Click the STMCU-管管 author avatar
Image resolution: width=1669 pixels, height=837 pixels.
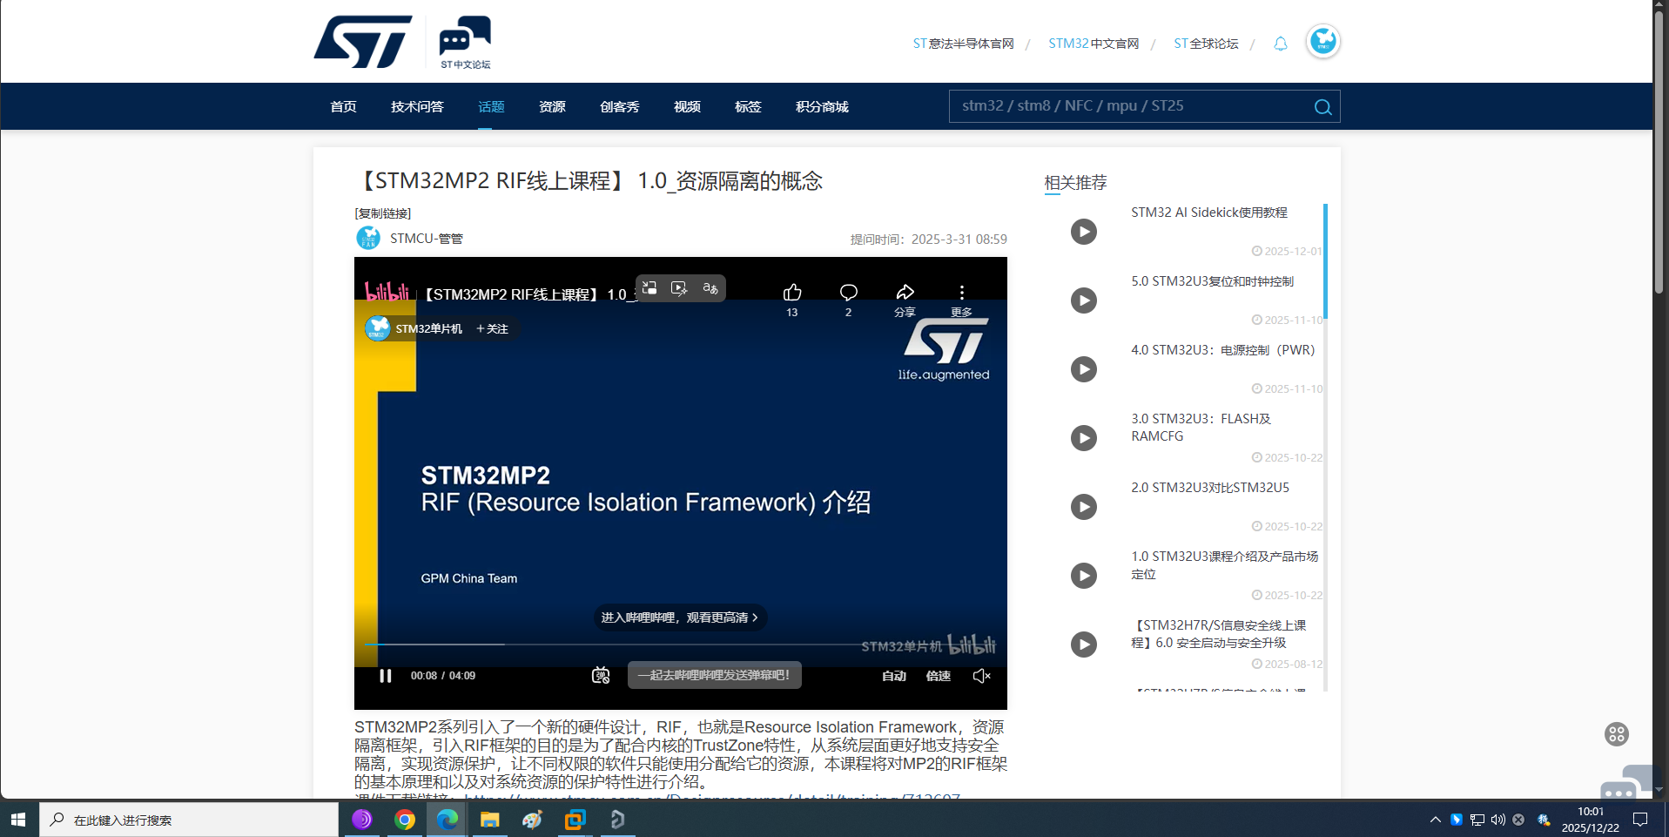[x=368, y=238]
